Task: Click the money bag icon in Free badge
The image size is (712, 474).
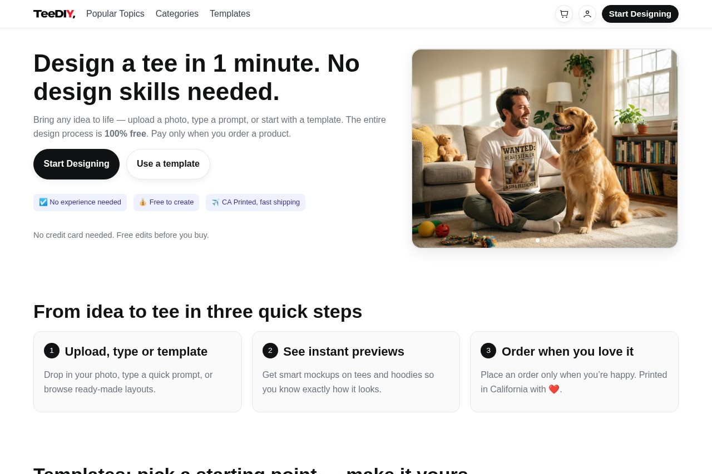Action: coord(143,202)
